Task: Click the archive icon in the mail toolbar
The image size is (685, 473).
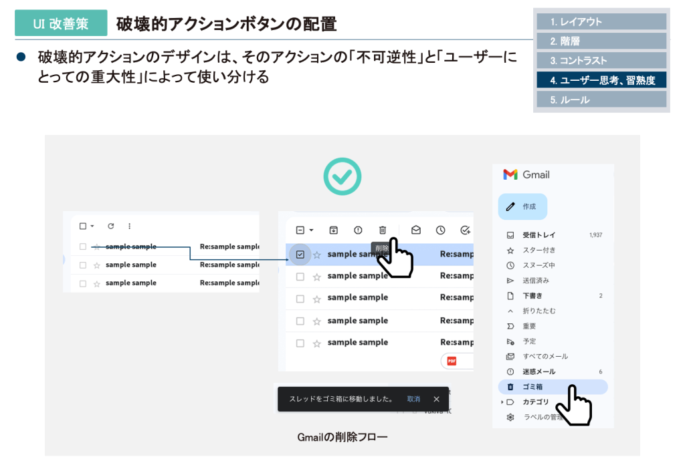Action: pos(333,230)
